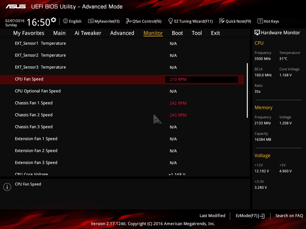Click BCLK 100.0 MHz value

click(x=263, y=75)
